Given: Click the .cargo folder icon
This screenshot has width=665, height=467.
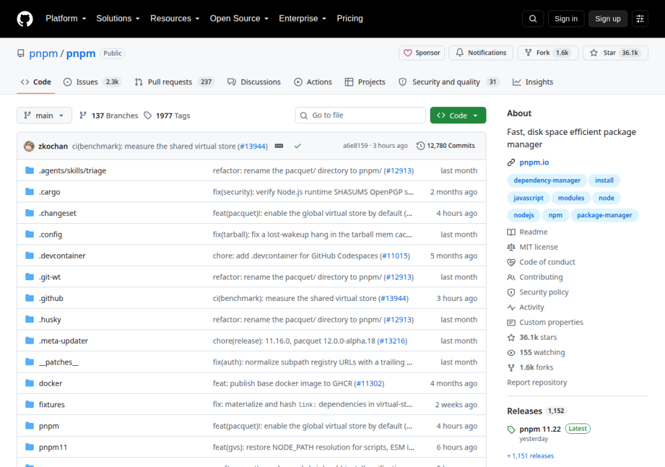Looking at the screenshot, I should (x=30, y=191).
